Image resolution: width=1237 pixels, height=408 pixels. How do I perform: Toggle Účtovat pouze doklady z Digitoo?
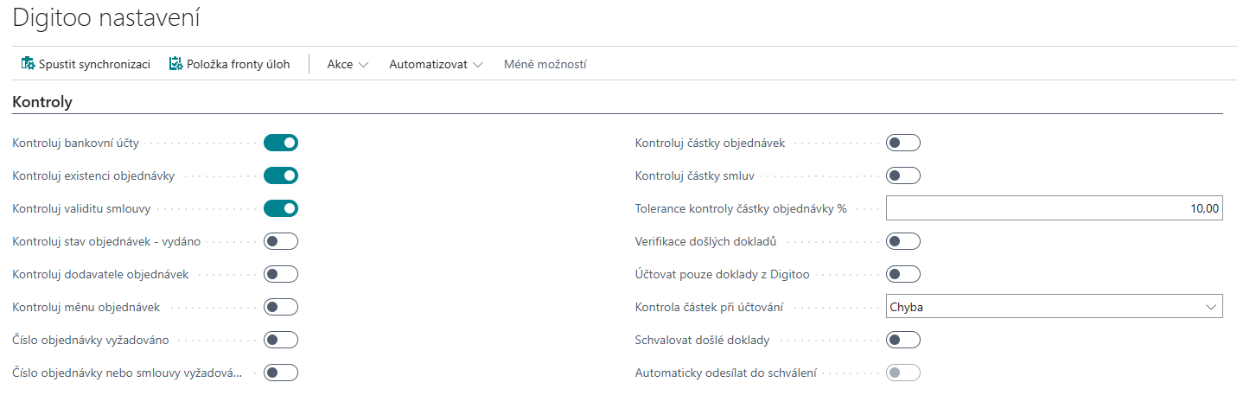tap(903, 274)
